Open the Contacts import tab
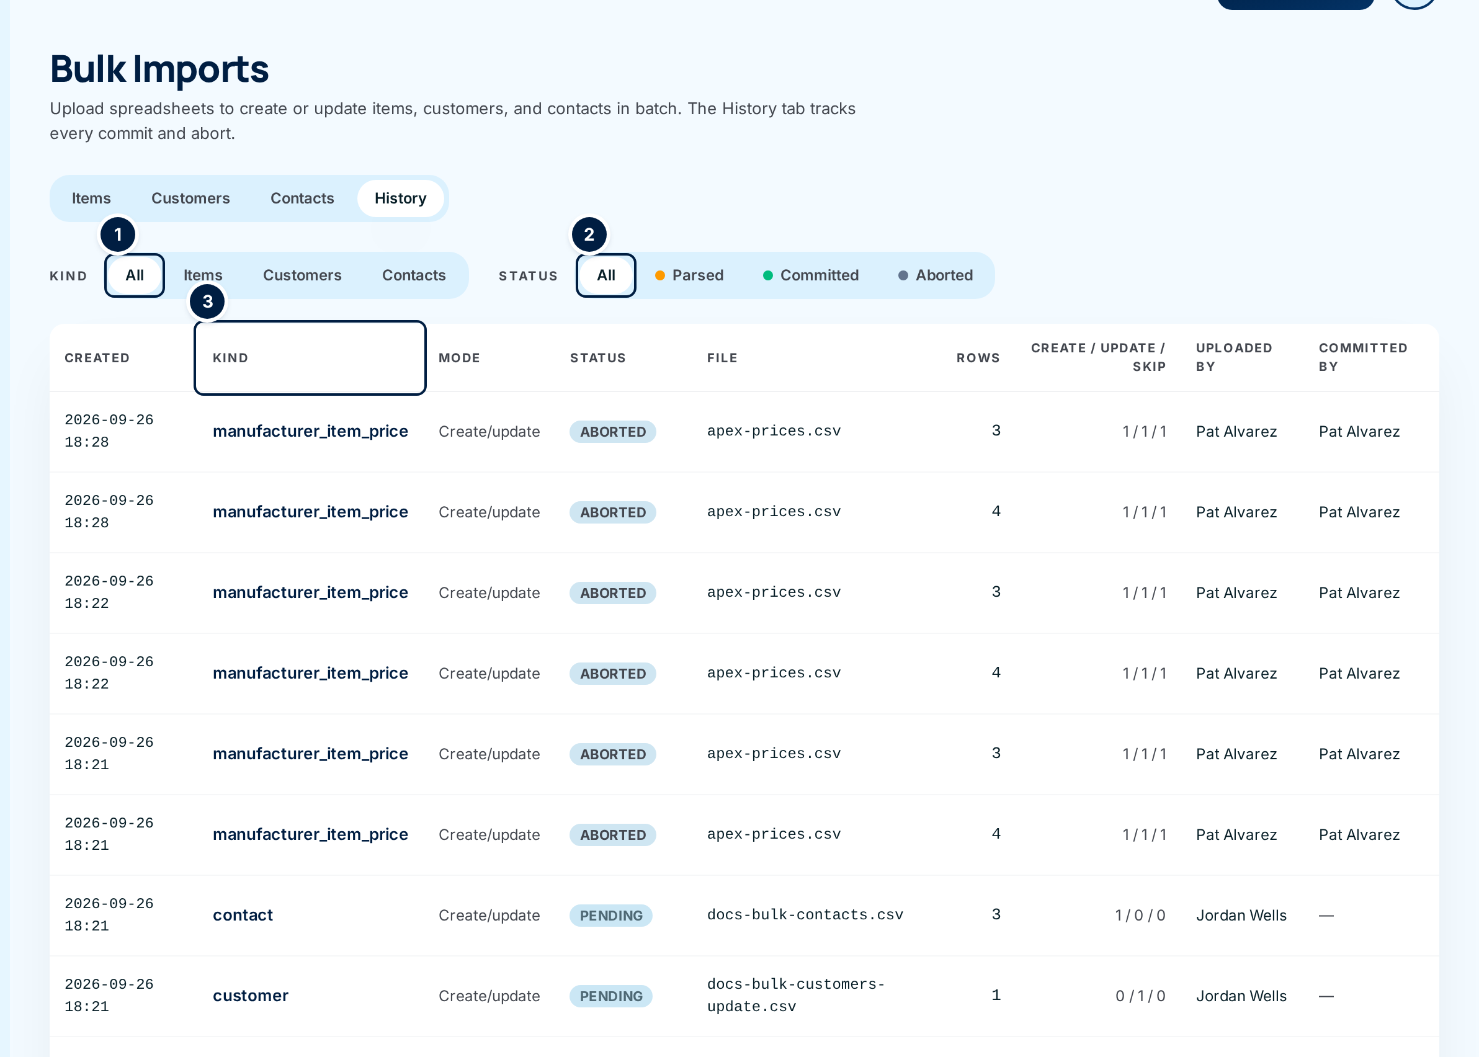The height and width of the screenshot is (1057, 1479). pos(302,198)
